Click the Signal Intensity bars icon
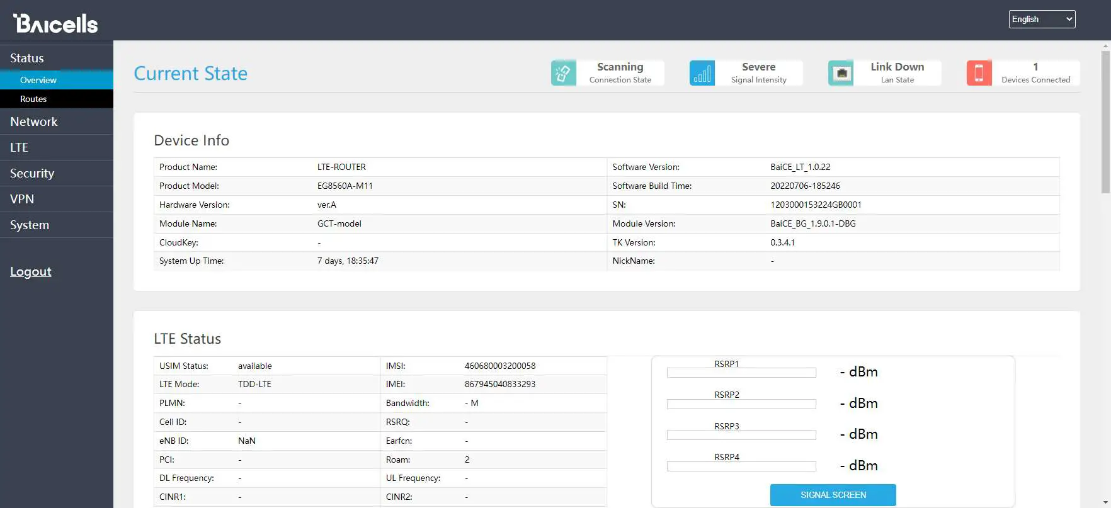1111x508 pixels. pos(702,73)
